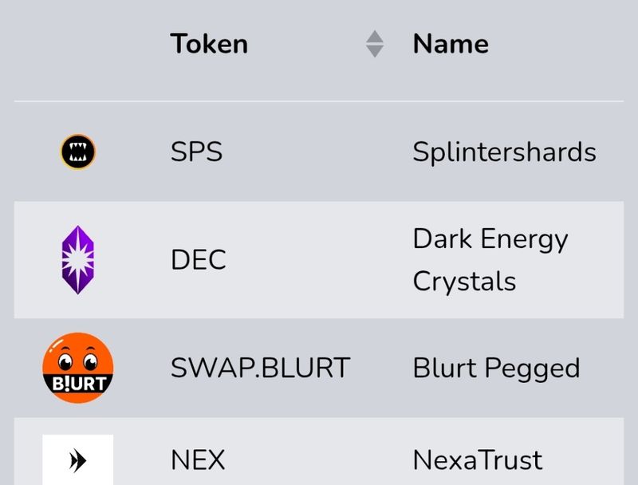Click the Name column header
Viewport: 638px width, 485px height.
pos(451,44)
